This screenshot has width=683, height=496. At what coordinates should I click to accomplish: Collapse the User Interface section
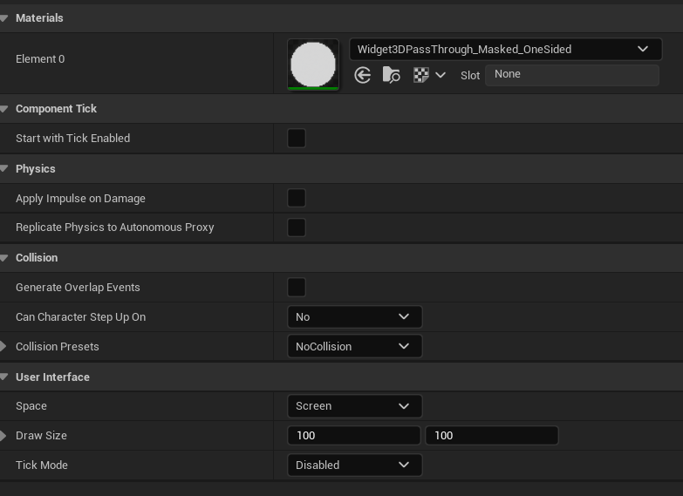pyautogui.click(x=6, y=377)
